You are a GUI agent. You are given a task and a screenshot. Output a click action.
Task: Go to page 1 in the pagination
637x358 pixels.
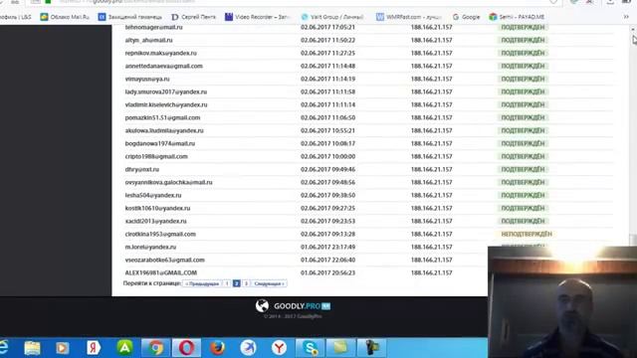227,283
